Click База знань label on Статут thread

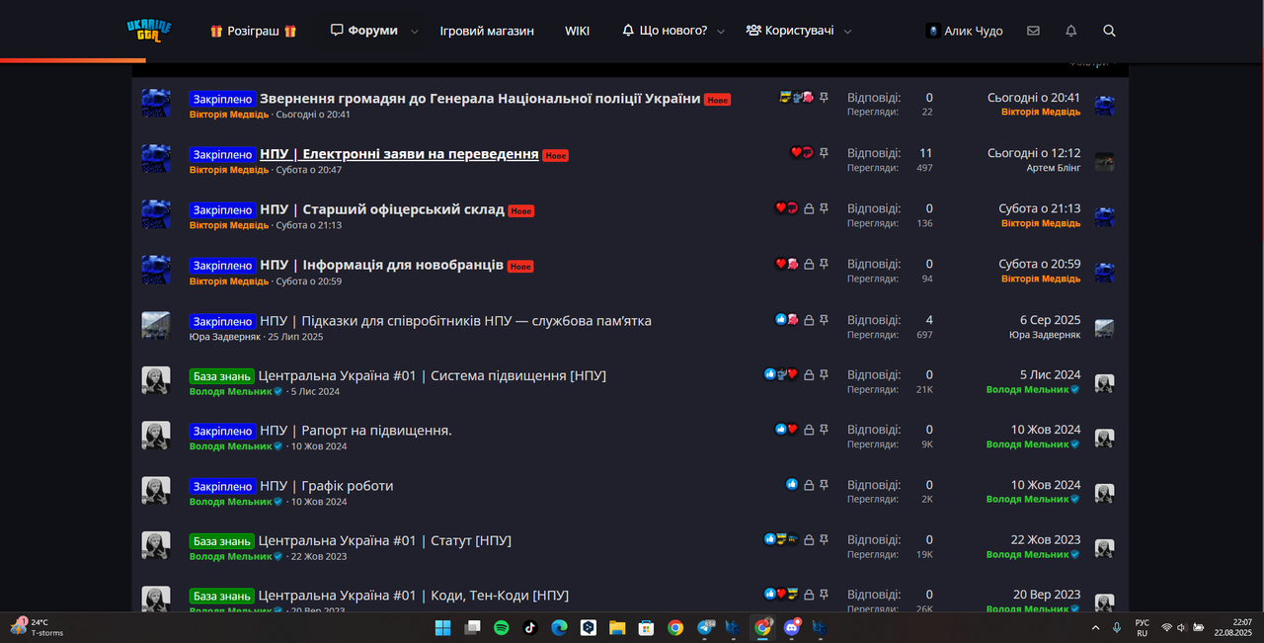[222, 541]
